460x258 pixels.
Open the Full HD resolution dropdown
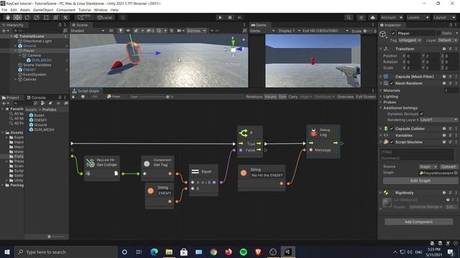click(326, 31)
